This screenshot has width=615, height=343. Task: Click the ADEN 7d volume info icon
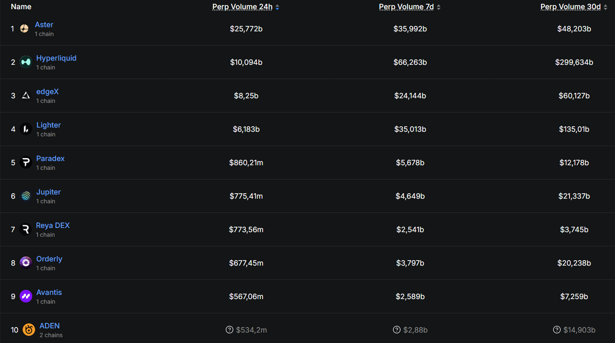click(397, 330)
